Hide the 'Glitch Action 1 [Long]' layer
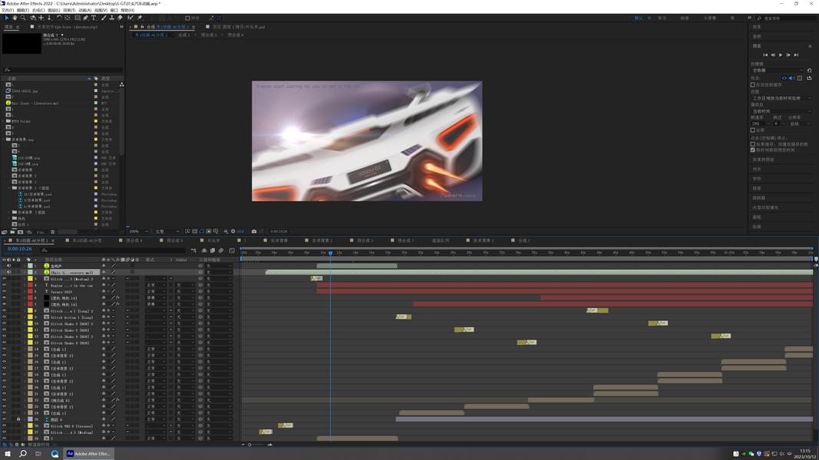Viewport: 819px width, 460px height. pos(4,317)
